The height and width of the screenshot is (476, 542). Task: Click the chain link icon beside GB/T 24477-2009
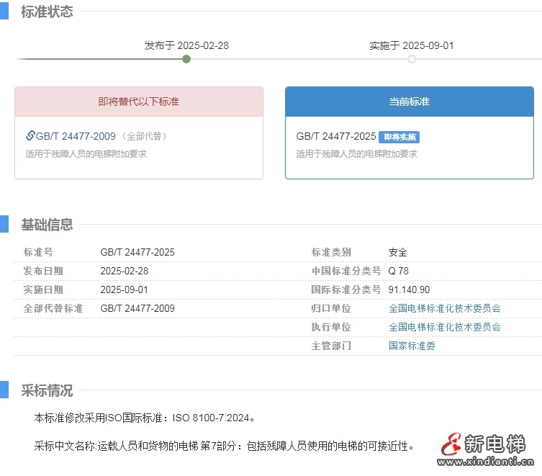(30, 135)
